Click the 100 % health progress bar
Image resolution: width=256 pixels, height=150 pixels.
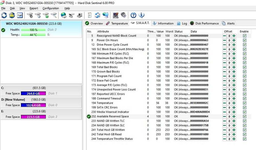click(x=33, y=30)
